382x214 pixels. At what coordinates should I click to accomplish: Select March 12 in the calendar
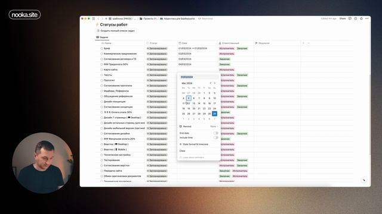pyautogui.click(x=189, y=103)
